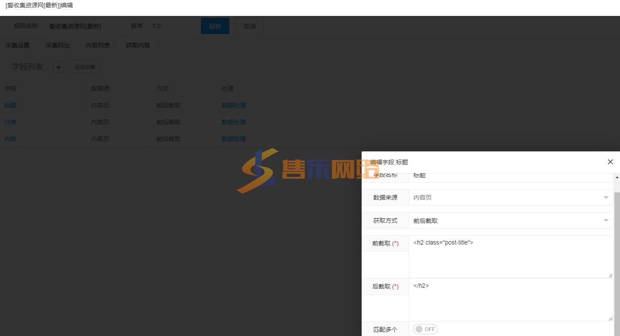
Task: Click the 前截取 text area
Action: (511, 257)
